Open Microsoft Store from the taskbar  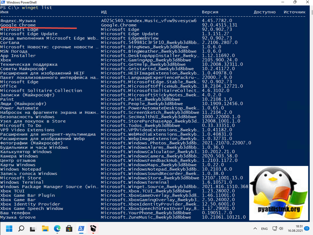[69, 228]
